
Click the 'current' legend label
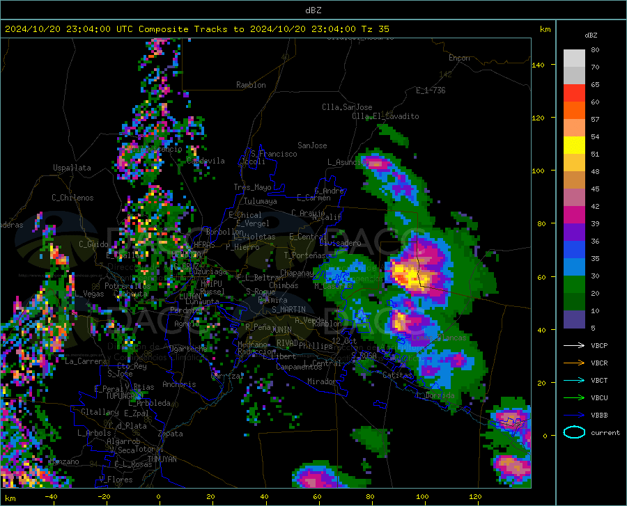[x=605, y=432]
